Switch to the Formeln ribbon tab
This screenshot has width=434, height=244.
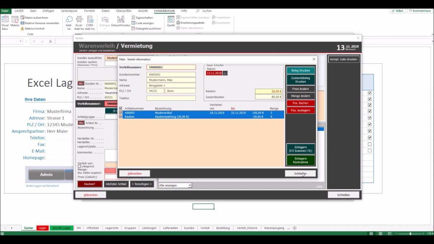pos(90,11)
